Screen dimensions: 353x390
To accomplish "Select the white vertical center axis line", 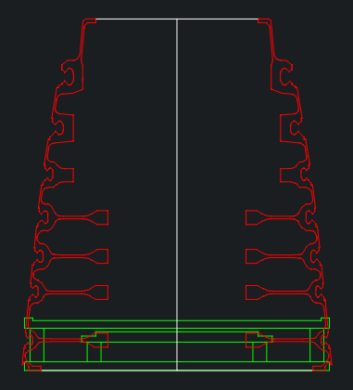I will 177,194.
